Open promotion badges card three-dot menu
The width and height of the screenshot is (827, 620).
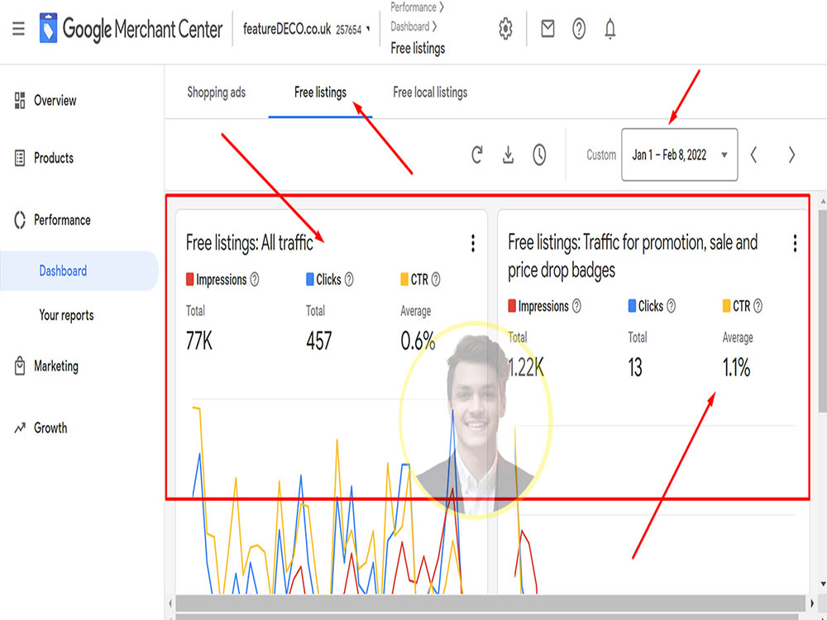795,243
